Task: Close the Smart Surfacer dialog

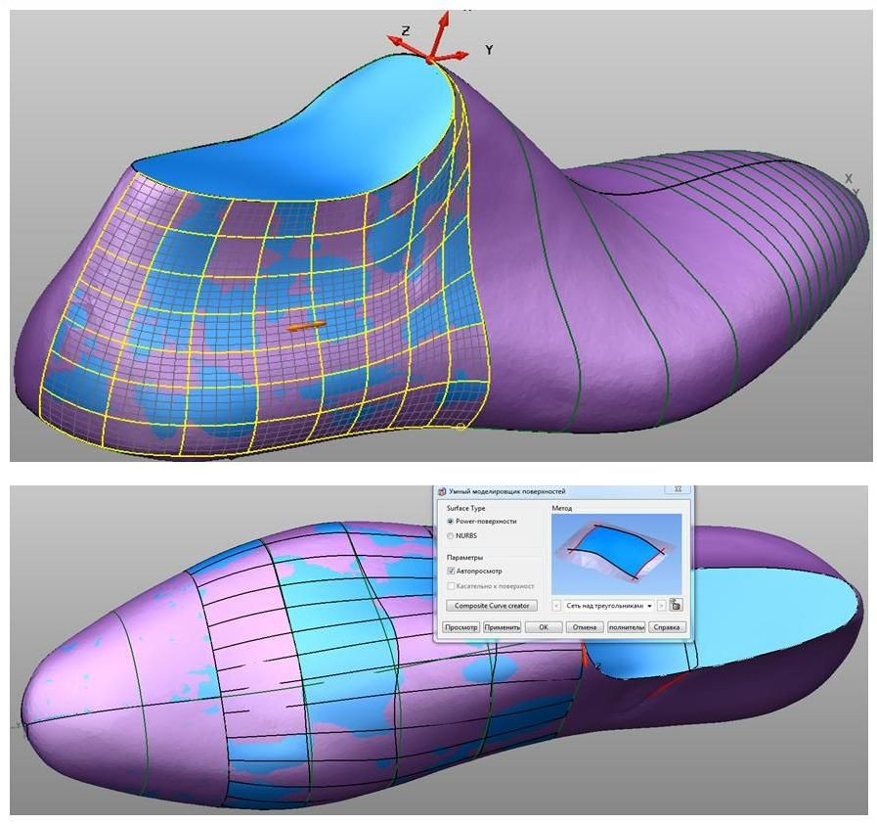Action: pos(679,490)
